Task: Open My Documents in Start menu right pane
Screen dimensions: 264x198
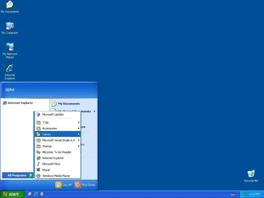Action: (x=66, y=104)
